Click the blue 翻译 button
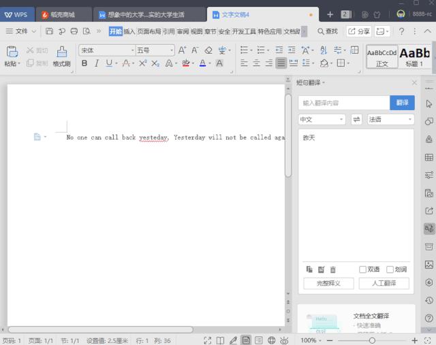The image size is (436, 345). 402,103
